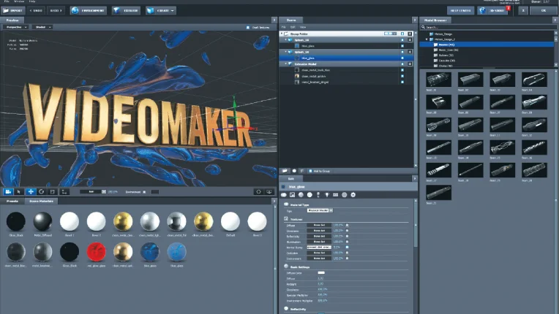
Task: Open the Help menu in the top menu bar
Action: pos(32,1)
